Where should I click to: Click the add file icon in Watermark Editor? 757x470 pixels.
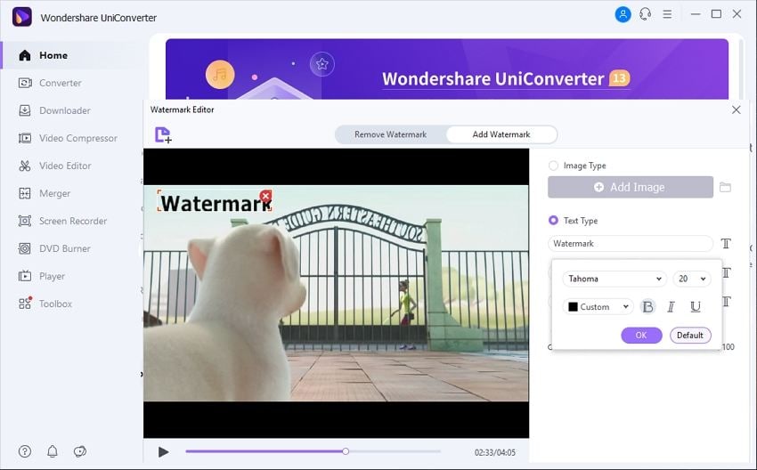point(163,135)
